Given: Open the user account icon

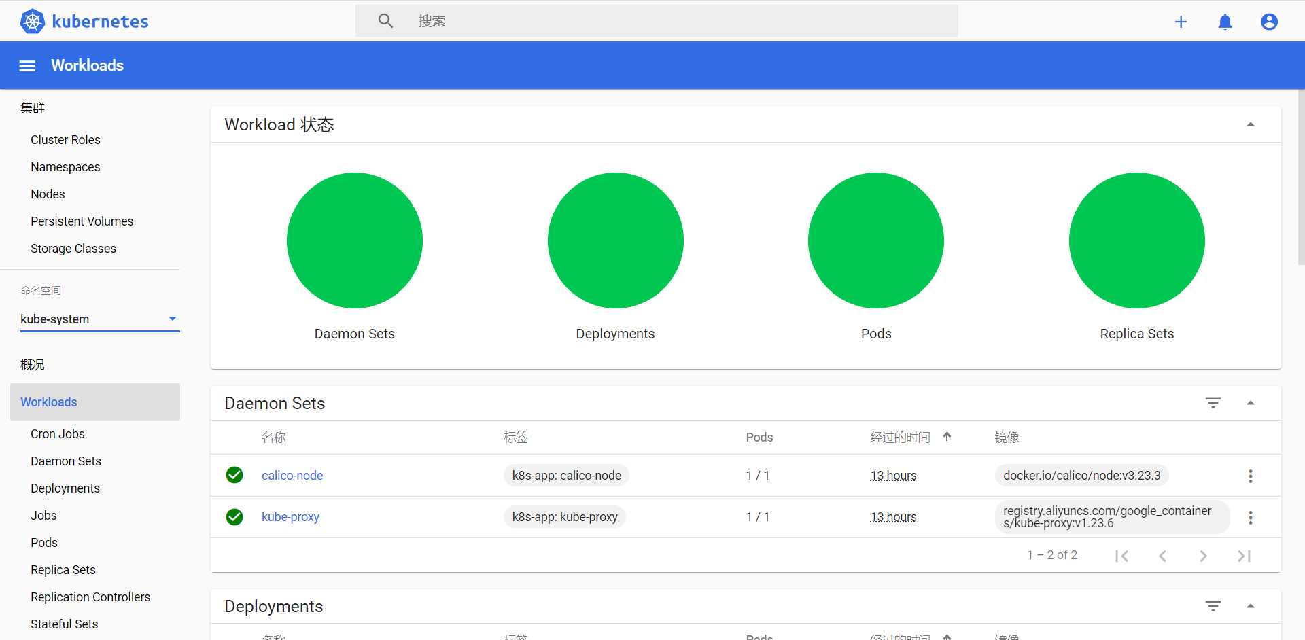Looking at the screenshot, I should (1269, 22).
